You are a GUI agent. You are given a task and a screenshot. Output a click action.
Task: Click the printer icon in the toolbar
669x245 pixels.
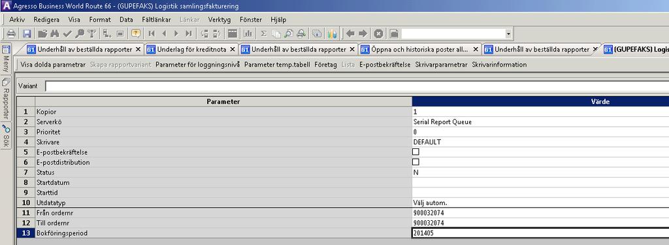tap(11, 34)
